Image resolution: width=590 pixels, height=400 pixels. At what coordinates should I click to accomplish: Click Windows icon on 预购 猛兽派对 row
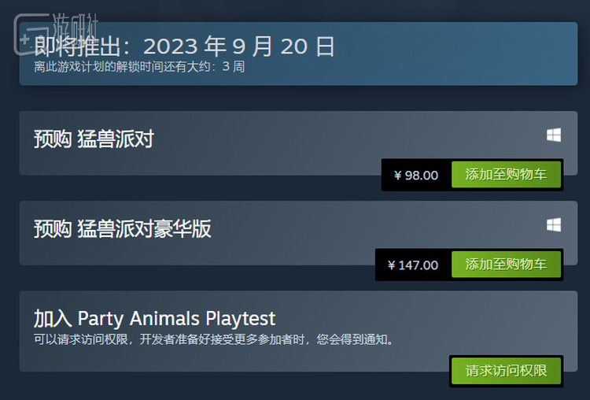554,135
